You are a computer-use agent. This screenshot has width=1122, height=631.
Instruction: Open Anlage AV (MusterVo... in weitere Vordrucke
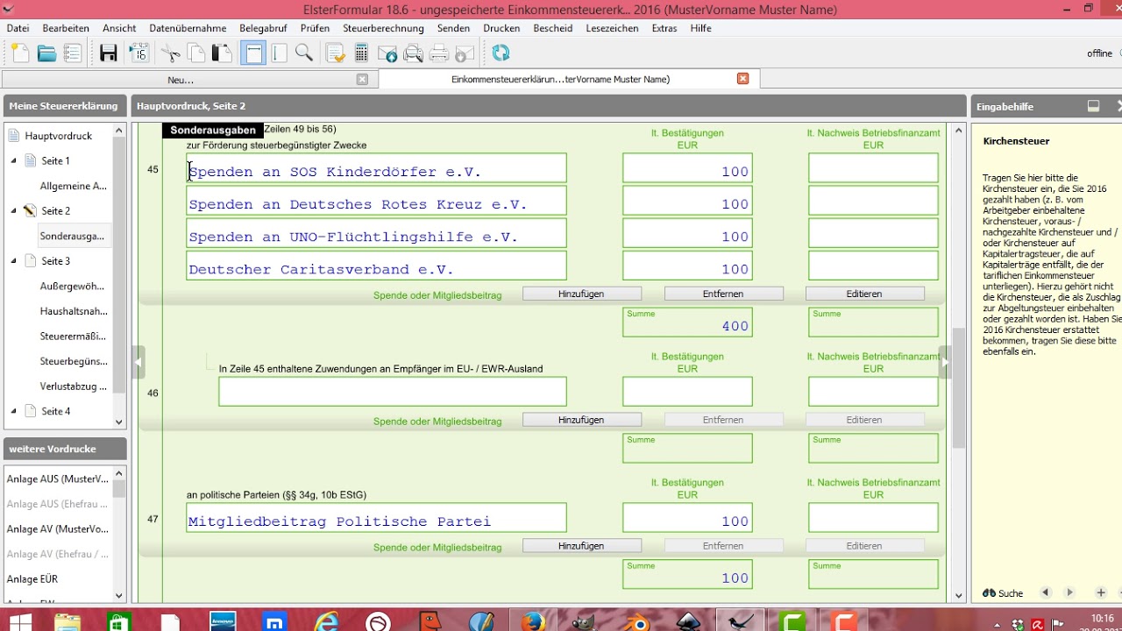coord(58,529)
